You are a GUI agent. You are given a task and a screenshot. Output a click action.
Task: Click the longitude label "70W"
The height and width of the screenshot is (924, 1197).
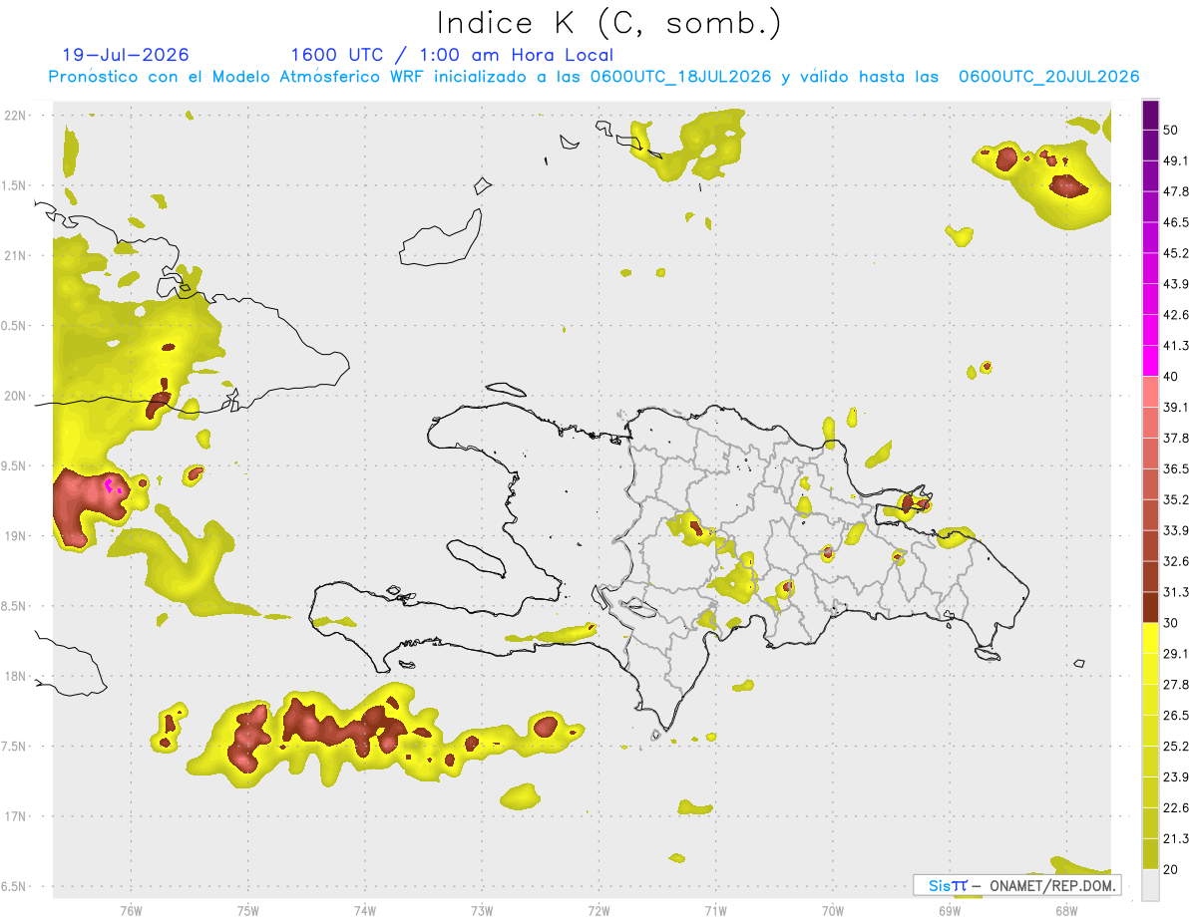pos(833,910)
